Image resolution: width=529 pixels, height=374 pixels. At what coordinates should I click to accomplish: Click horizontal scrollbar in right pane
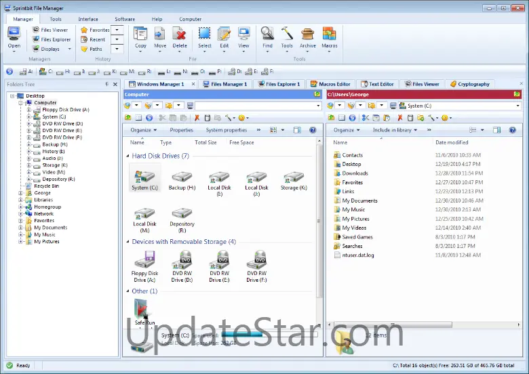coord(393,325)
